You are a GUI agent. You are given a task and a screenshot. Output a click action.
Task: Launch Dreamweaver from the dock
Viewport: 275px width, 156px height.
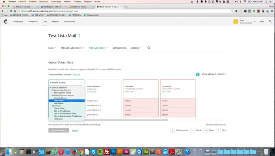pos(146,152)
